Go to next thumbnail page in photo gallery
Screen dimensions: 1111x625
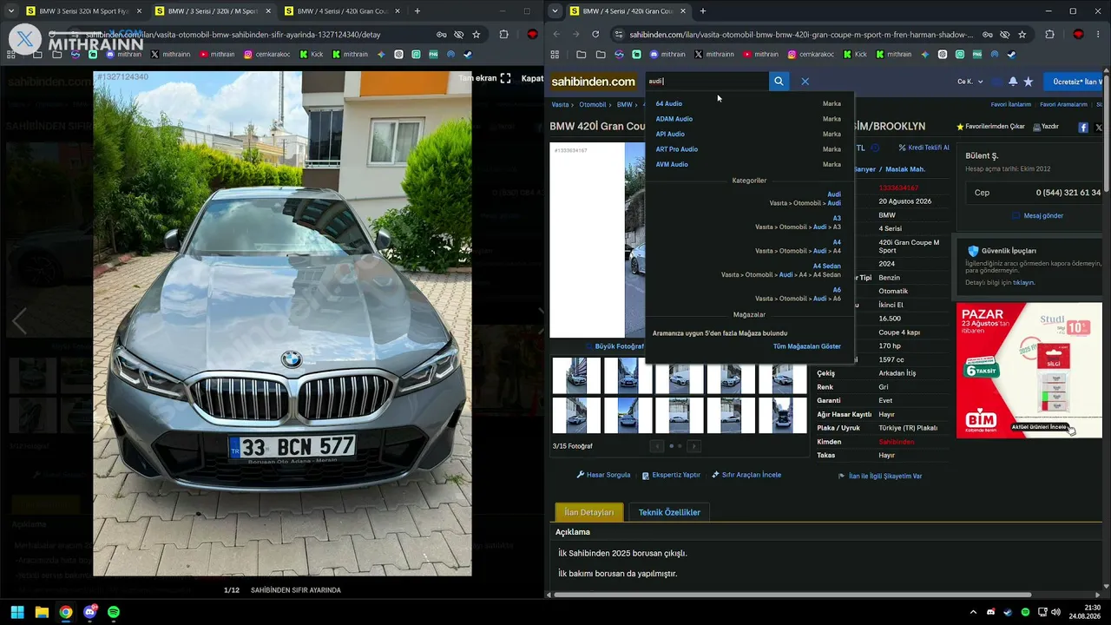694,446
